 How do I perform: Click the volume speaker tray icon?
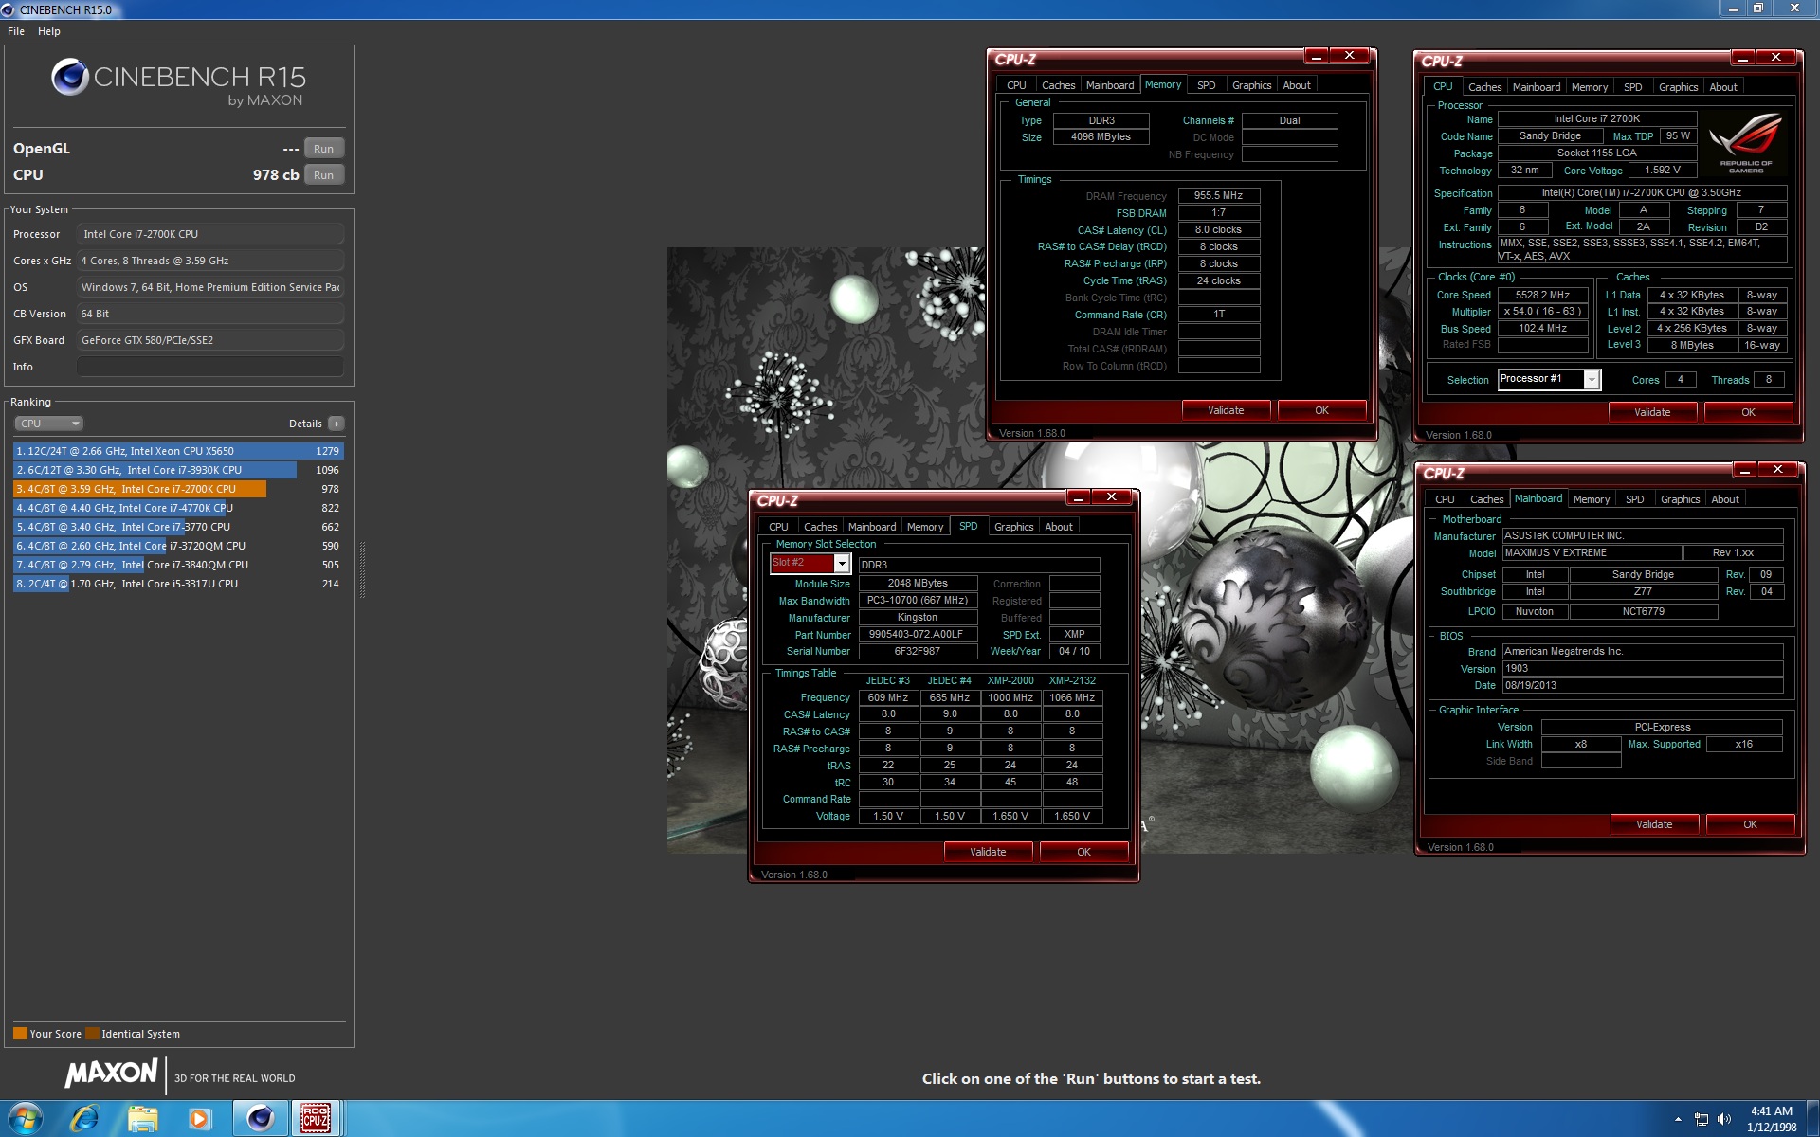tap(1723, 1120)
